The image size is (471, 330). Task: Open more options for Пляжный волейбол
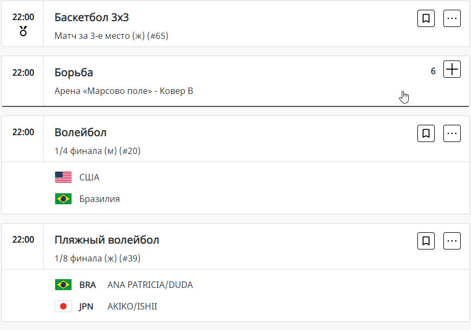coord(452,240)
